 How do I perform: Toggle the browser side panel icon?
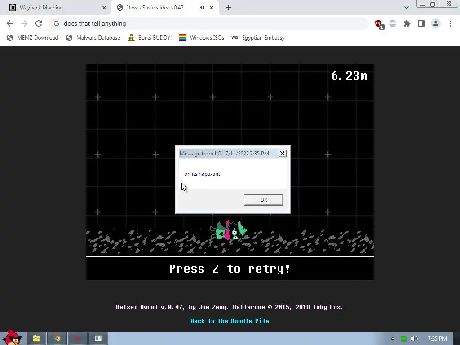point(421,23)
